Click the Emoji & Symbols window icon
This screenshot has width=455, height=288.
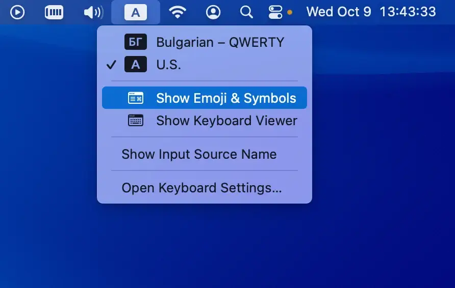(x=135, y=98)
